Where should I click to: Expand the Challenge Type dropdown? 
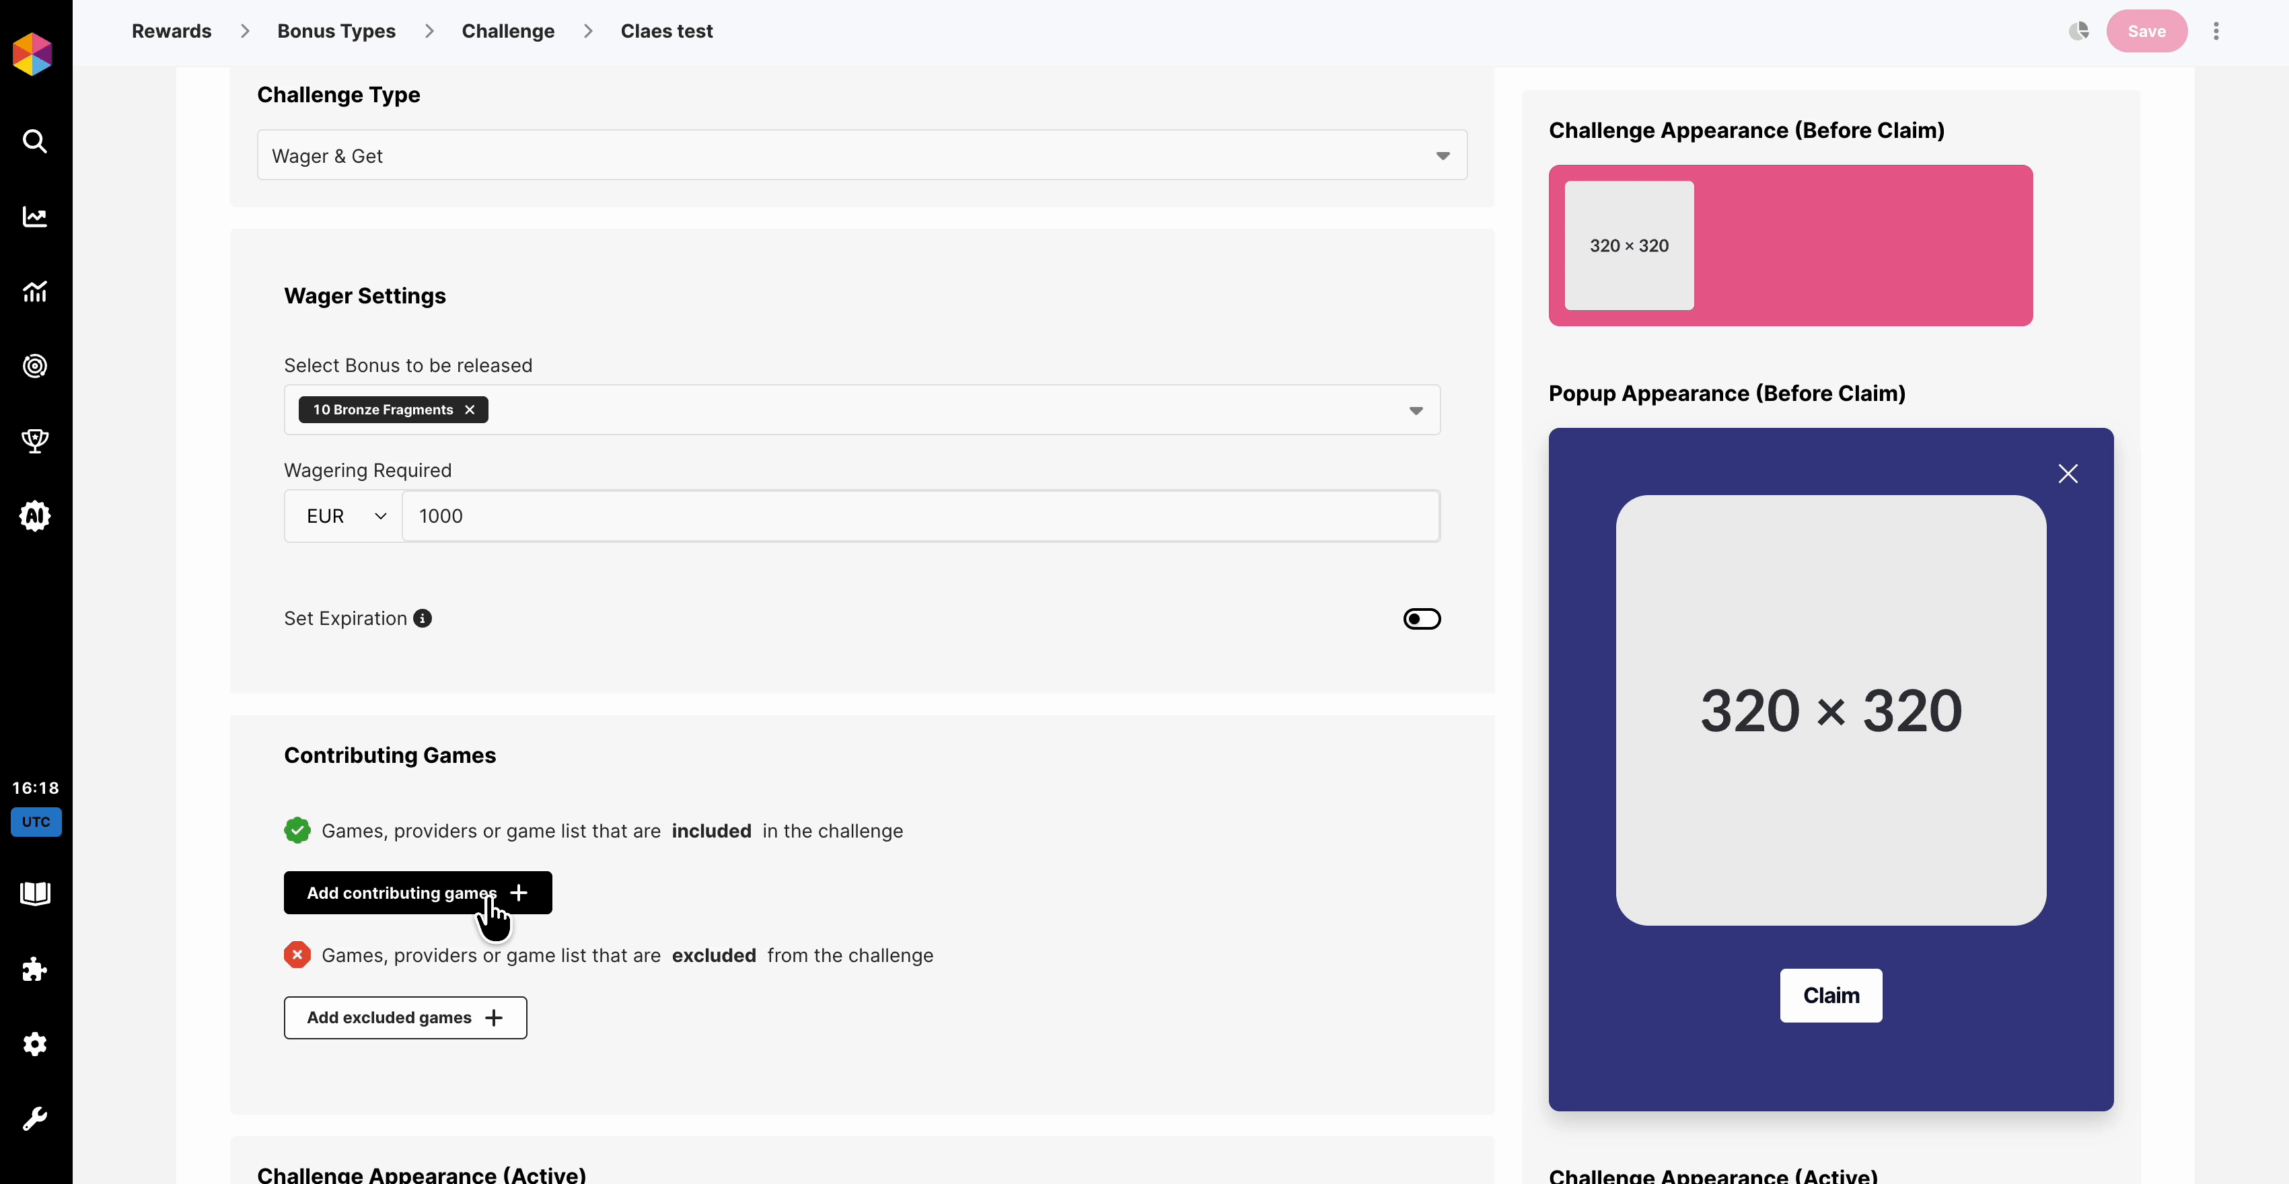point(861,155)
